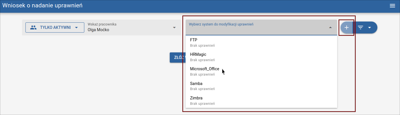This screenshot has height=115, width=400.
Task: Click the partially hidden ZŁÓŻ button
Action: pos(177,57)
